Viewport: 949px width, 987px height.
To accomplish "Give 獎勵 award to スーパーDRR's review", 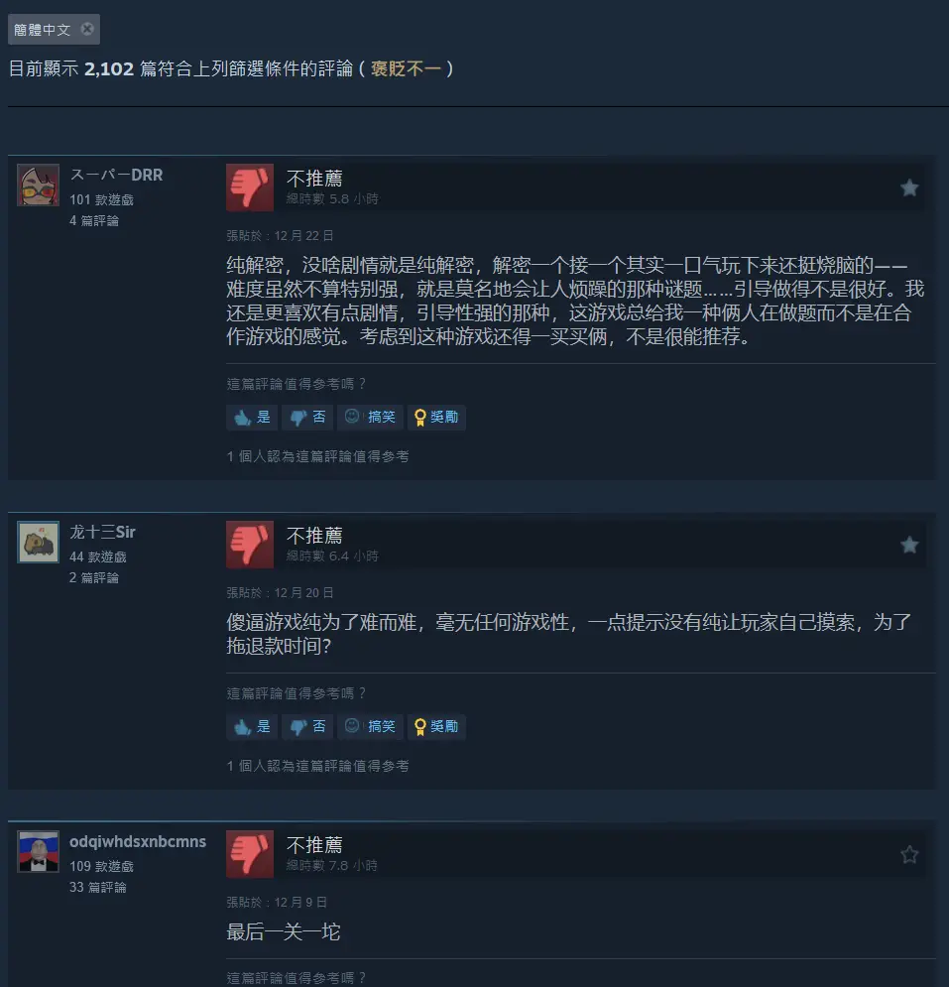I will [436, 418].
